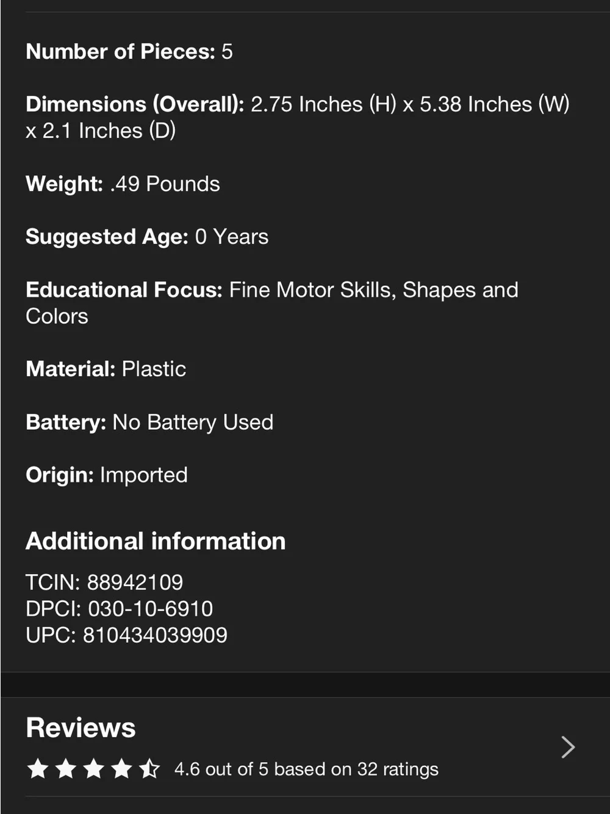Screen dimensions: 610x814
Task: Select the second rating star
Action: [x=66, y=769]
